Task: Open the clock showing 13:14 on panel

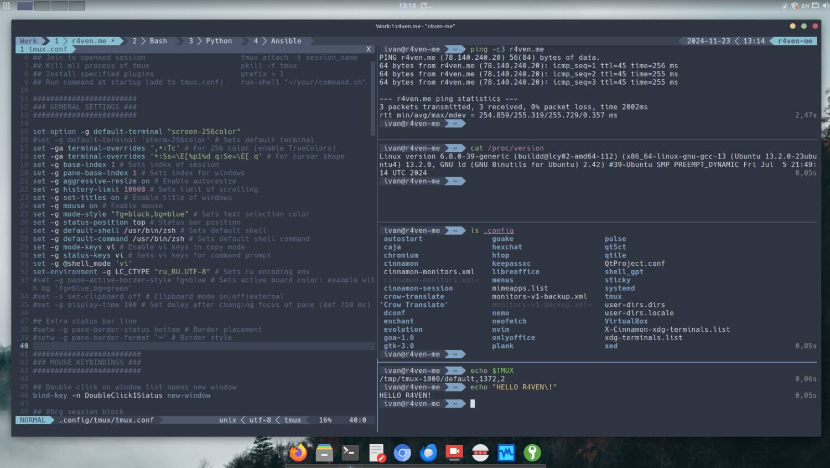Action: (407, 6)
